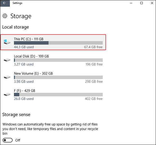The width and height of the screenshot is (156, 145).
Task: Click the D: drive usage bar
Action: pos(58,60)
